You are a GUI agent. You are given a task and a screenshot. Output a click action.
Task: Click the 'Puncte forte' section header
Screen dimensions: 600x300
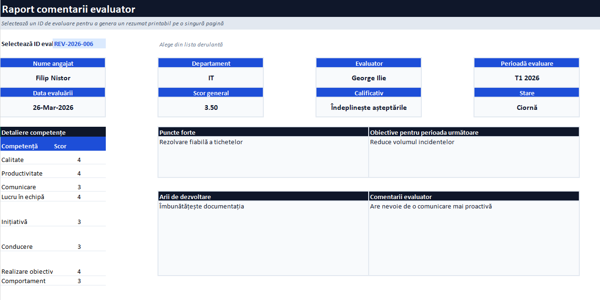pos(263,132)
